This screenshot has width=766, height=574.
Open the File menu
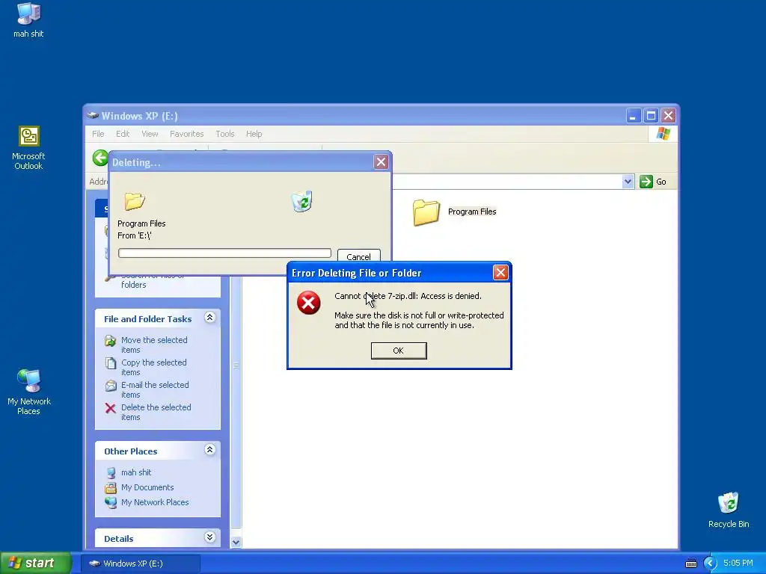click(98, 134)
